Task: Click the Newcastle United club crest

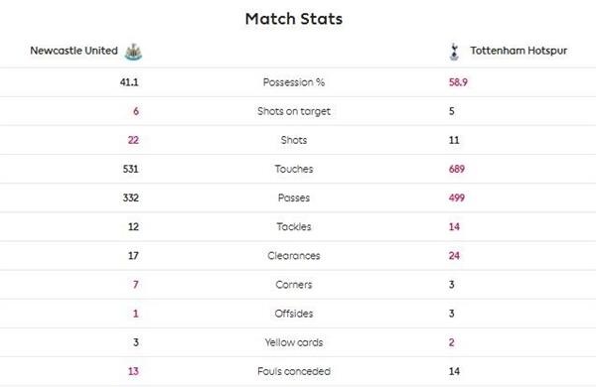Action: pyautogui.click(x=133, y=52)
